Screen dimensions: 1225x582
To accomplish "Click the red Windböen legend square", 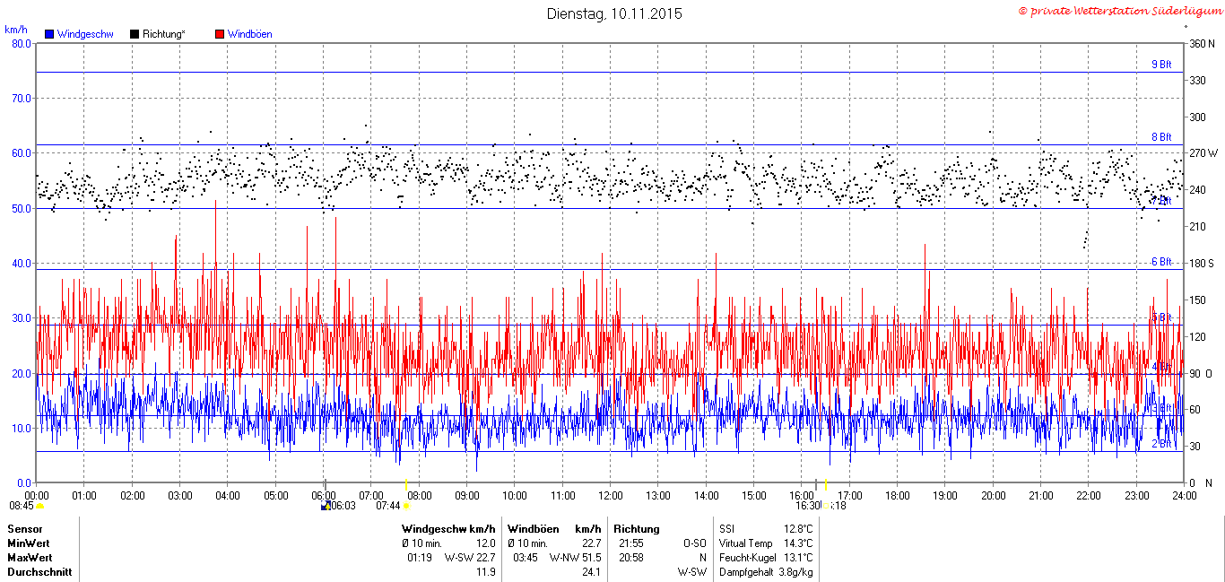I will coord(220,34).
